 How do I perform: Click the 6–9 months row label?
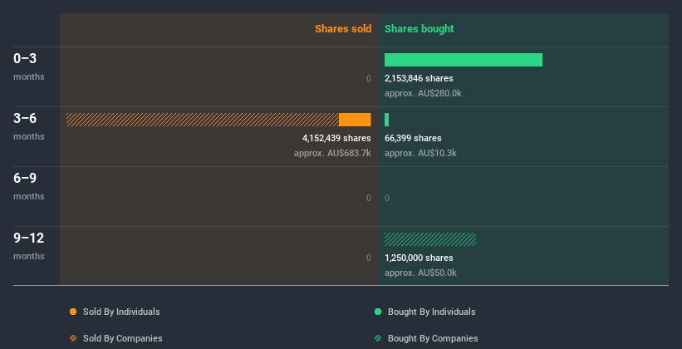[x=29, y=186]
